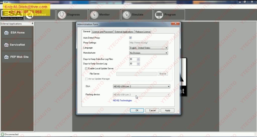
Task: Click the pin icon on External Applications panel
Action: [x=32, y=24]
